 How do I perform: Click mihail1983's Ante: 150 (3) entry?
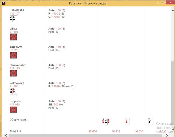point(57,10)
